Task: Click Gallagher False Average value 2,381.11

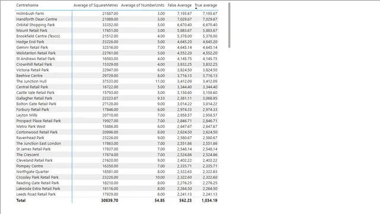Action: click(x=184, y=98)
